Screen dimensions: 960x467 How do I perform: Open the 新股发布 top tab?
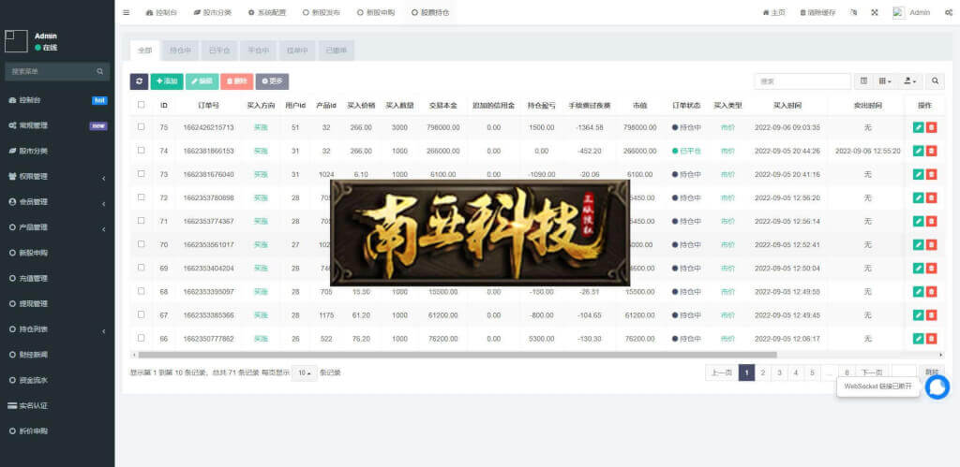[x=322, y=12]
